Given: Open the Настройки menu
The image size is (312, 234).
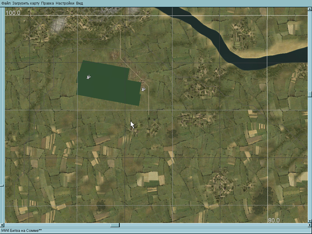Looking at the screenshot, I should click(x=65, y=3).
